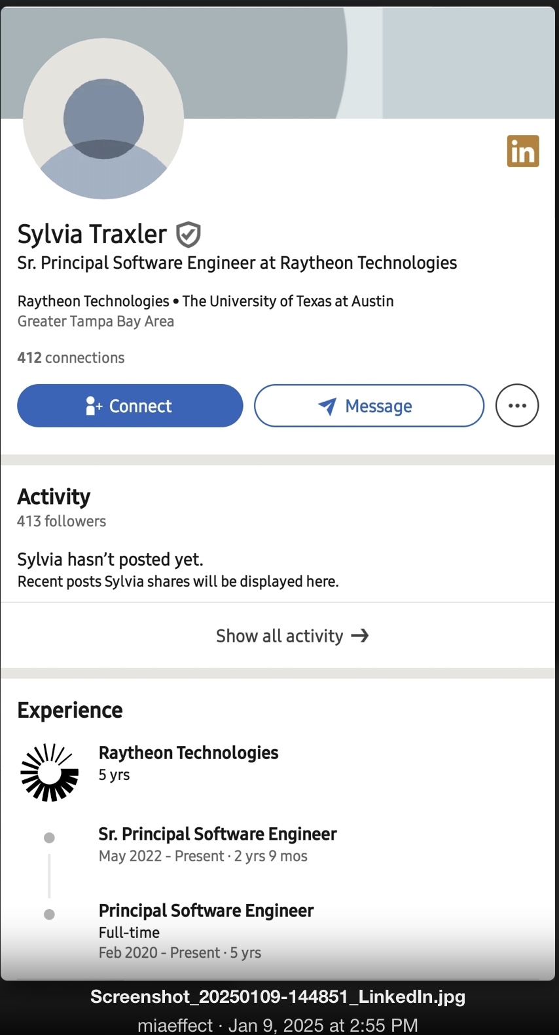The width and height of the screenshot is (559, 1035).
Task: Click the add-person icon on Connect
Action: coord(94,406)
